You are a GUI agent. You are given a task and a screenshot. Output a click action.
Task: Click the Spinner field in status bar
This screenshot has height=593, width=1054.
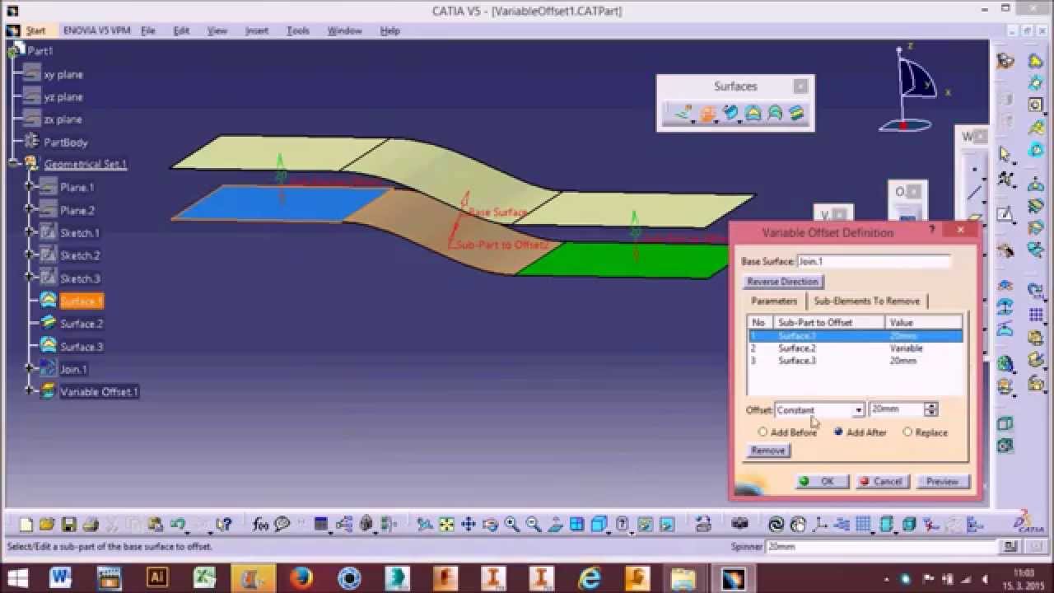(x=883, y=546)
